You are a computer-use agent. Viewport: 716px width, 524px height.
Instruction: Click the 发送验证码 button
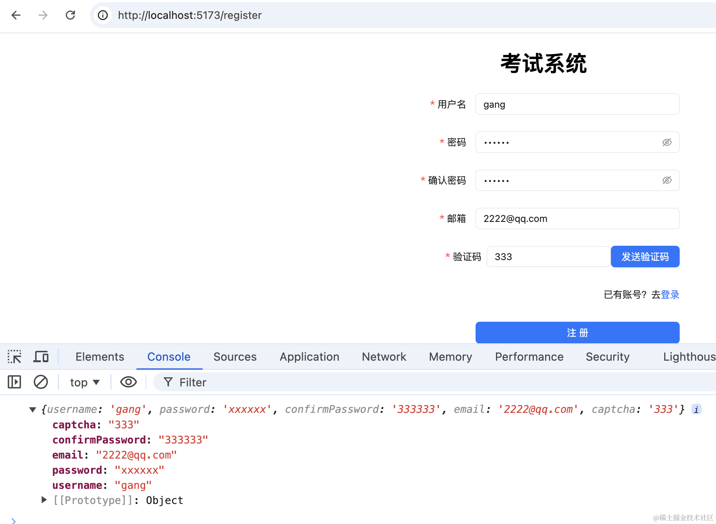click(645, 257)
